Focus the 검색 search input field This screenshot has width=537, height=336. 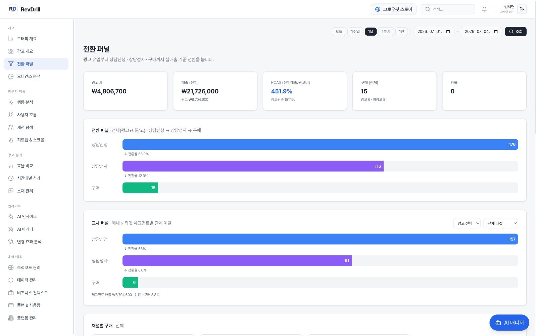click(x=448, y=9)
